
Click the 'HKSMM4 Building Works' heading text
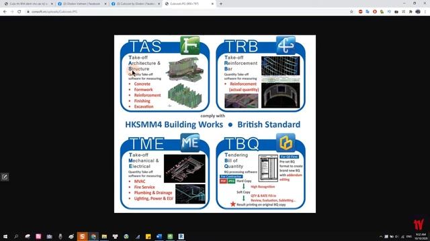tap(174, 125)
